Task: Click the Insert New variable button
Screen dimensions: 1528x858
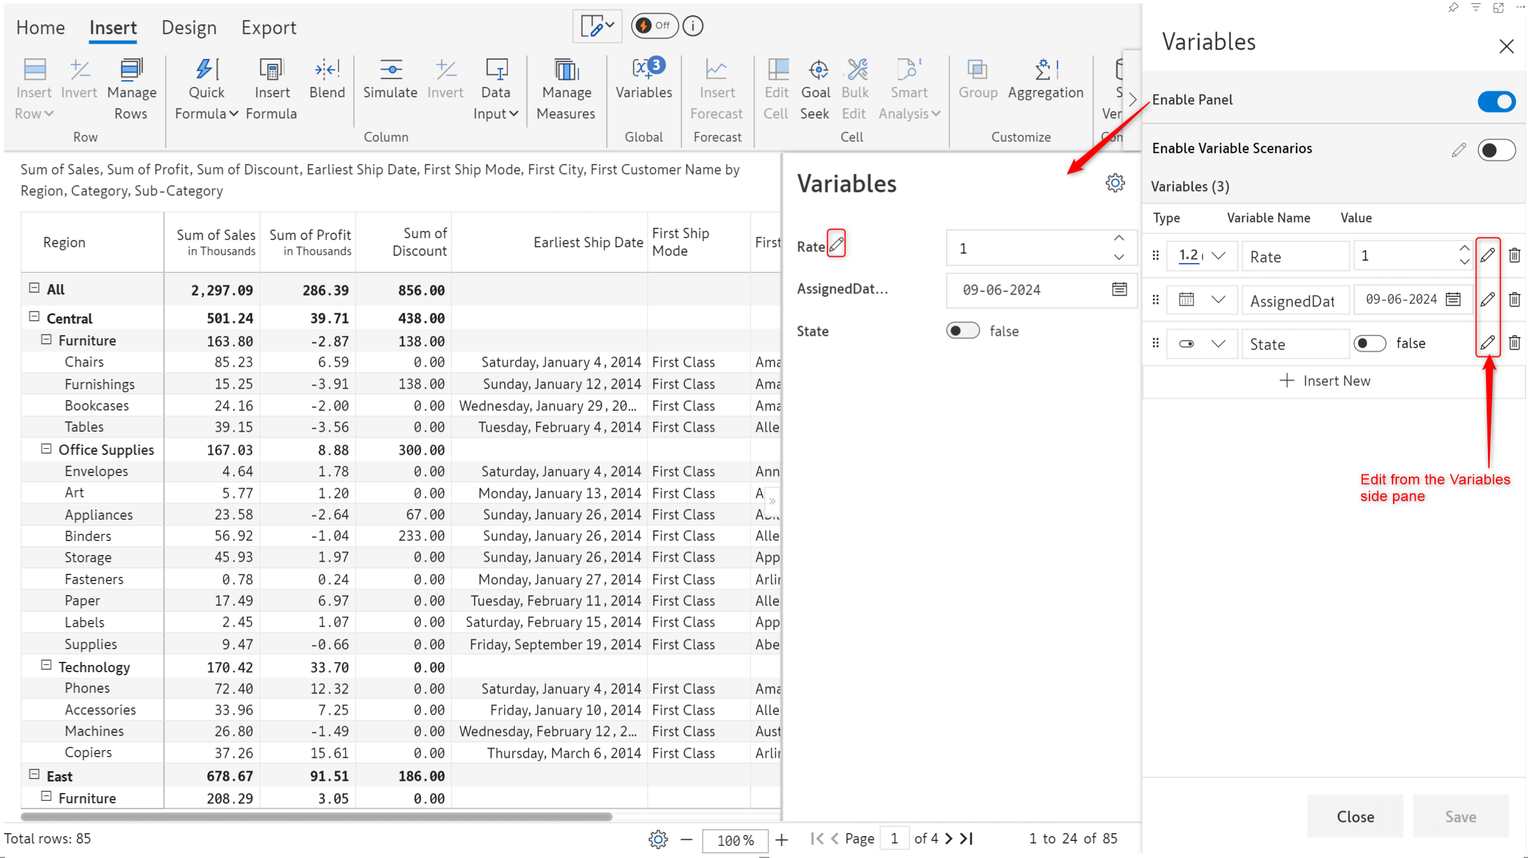Action: [x=1326, y=380]
